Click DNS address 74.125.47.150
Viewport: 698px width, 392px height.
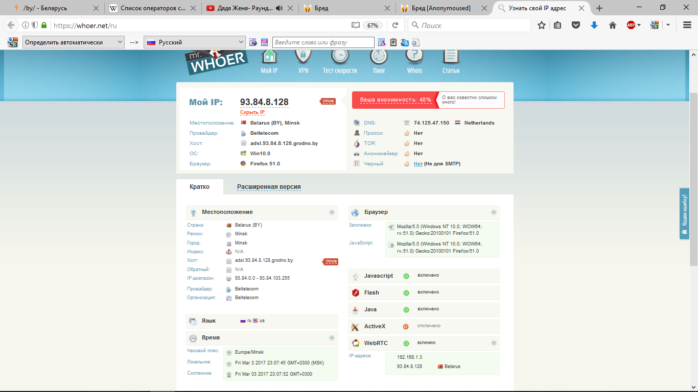pos(431,123)
